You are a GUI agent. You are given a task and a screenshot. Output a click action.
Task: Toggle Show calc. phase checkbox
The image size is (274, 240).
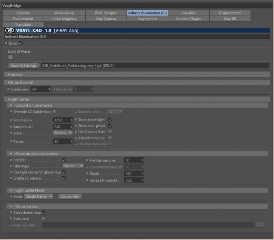(110, 126)
